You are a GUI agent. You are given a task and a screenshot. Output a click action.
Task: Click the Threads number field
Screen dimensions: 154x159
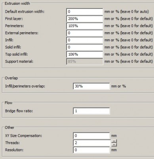coord(92,143)
